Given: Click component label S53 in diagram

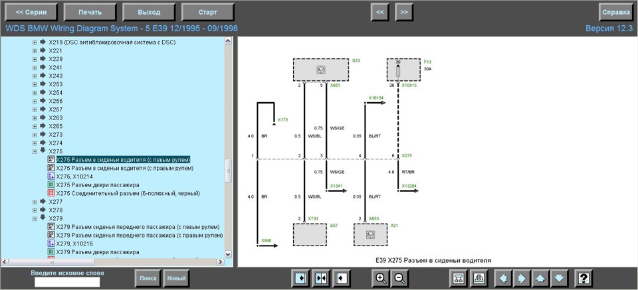Looking at the screenshot, I should pyautogui.click(x=356, y=60).
